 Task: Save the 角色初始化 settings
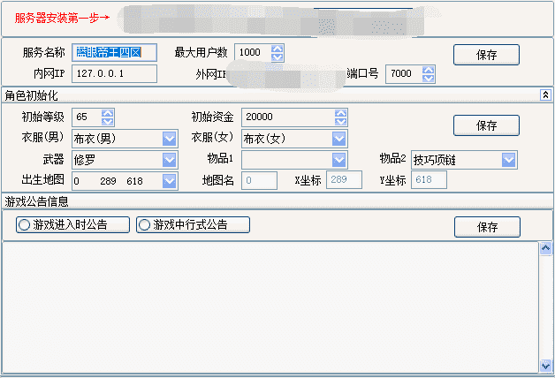tap(486, 125)
